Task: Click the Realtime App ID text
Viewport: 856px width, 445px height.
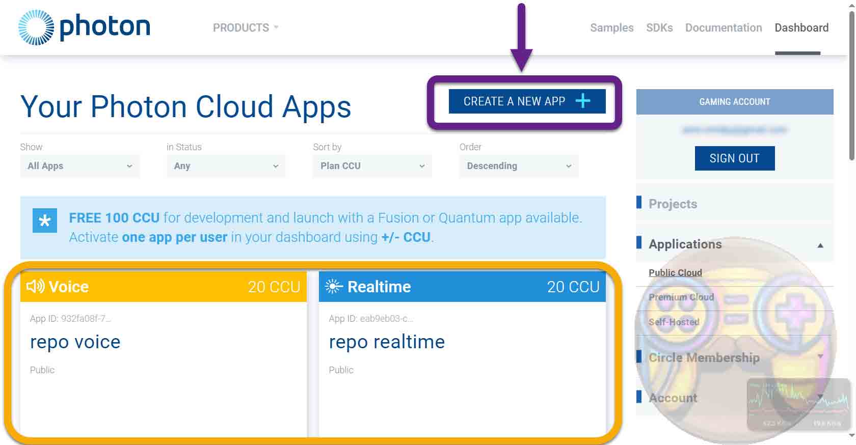Action: (371, 319)
